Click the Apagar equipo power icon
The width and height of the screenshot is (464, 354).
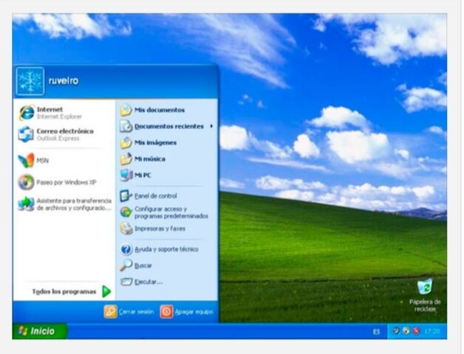tap(166, 312)
